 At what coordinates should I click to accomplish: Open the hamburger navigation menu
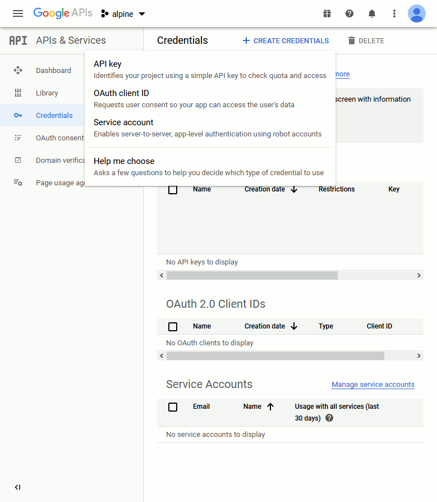(x=18, y=13)
